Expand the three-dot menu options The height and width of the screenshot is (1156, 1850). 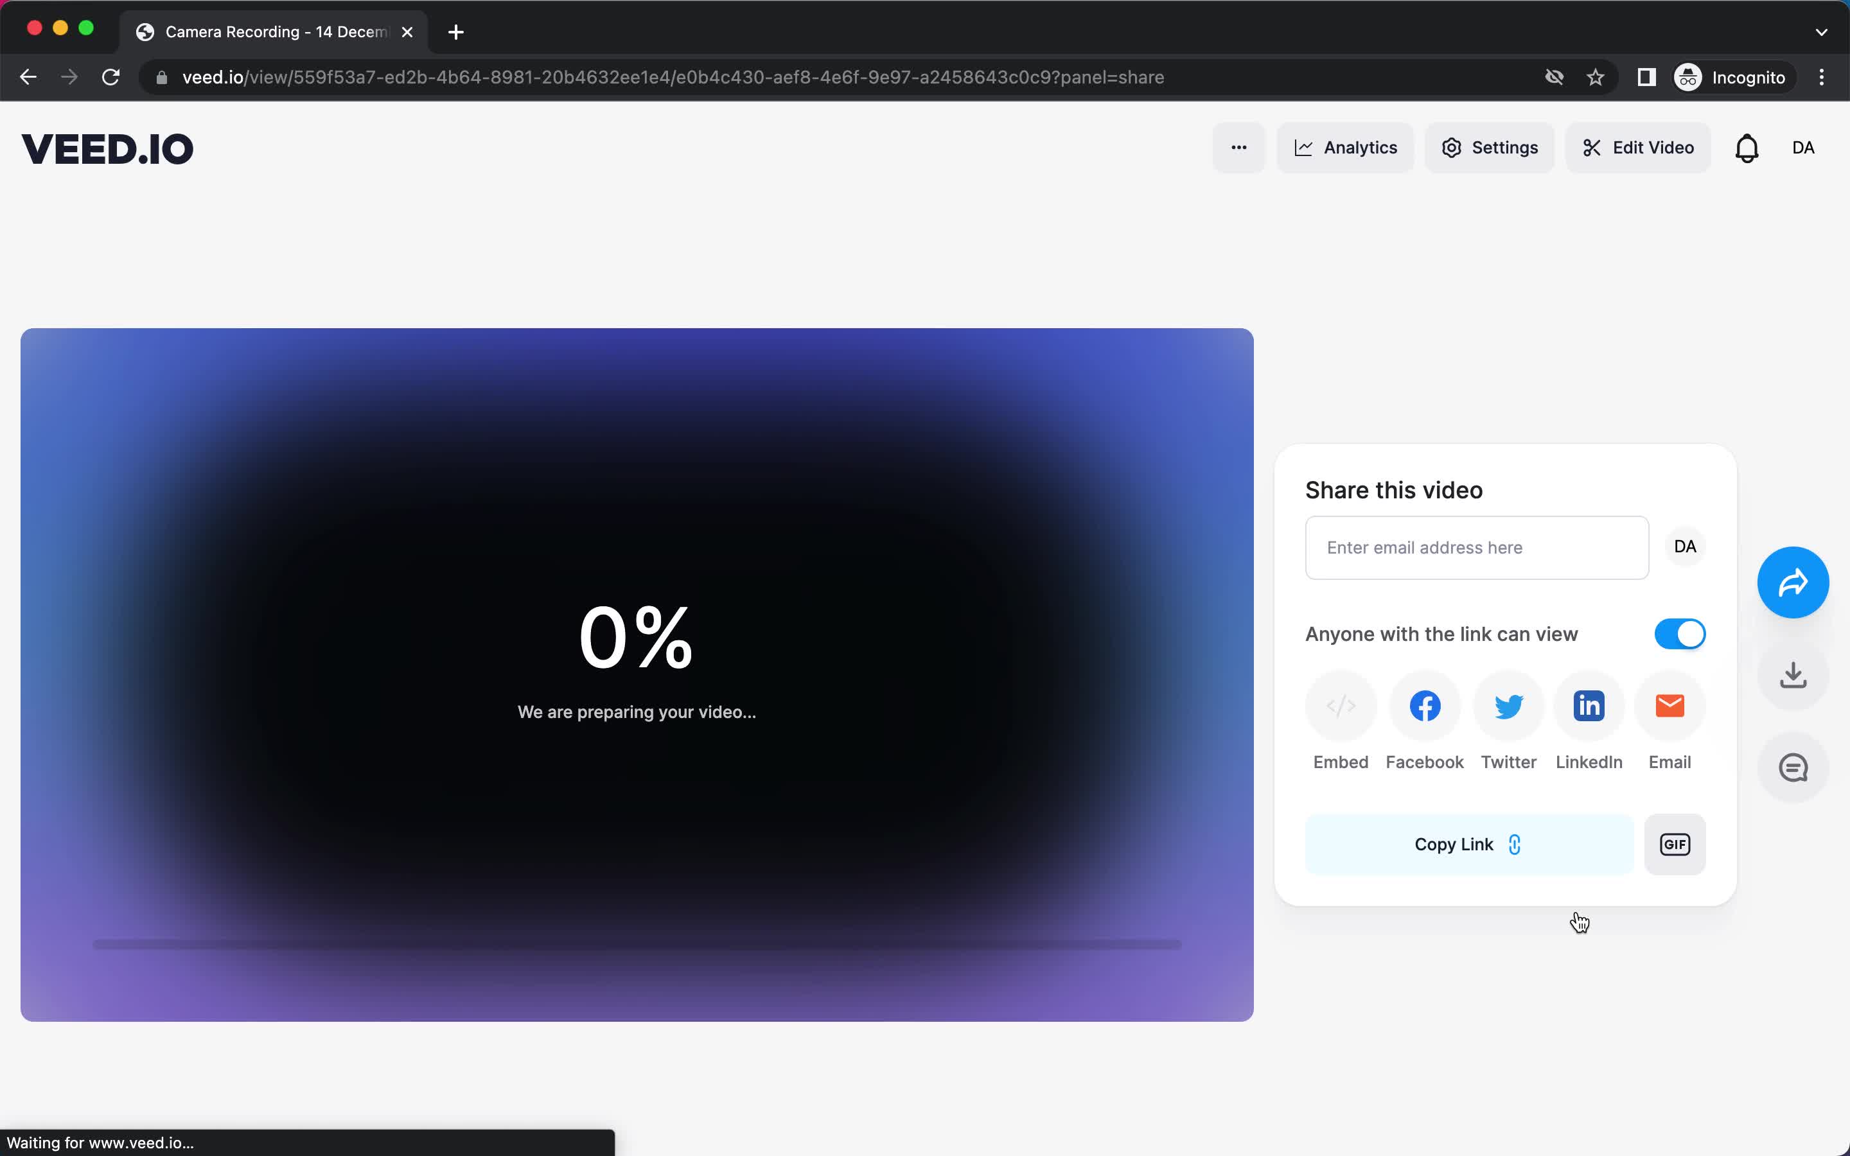pos(1238,148)
